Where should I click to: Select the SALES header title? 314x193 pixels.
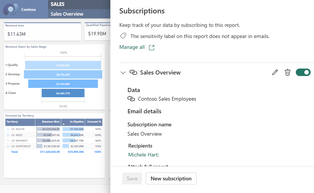(58, 4)
